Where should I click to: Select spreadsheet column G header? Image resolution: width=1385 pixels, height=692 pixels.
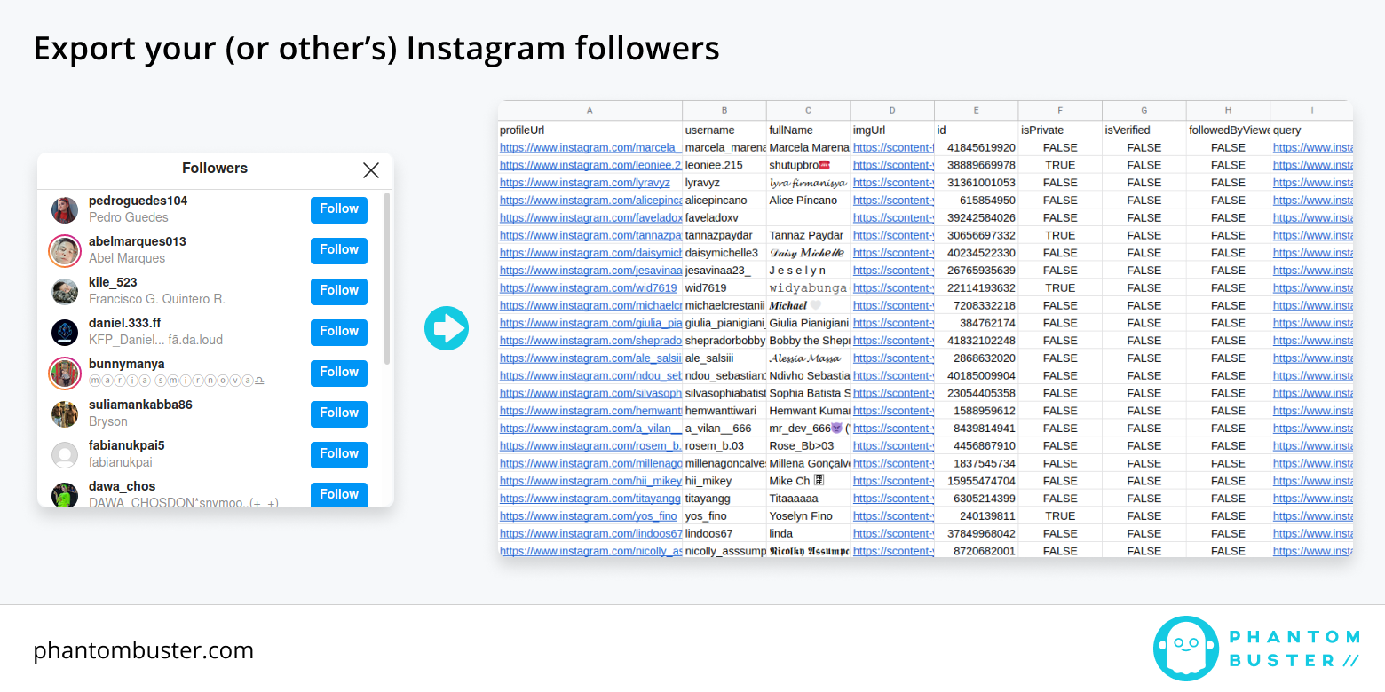tap(1144, 111)
